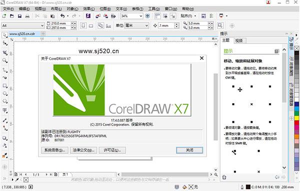Image resolution: width=300 pixels, height=191 pixels.
Task: Select the Parallel Dimension tool
Action: click(5, 121)
